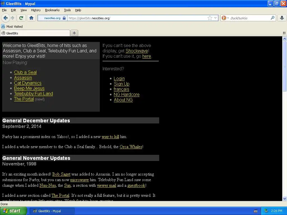Open the guestbook link
Viewport: 287px width, 215px height.
point(136,185)
